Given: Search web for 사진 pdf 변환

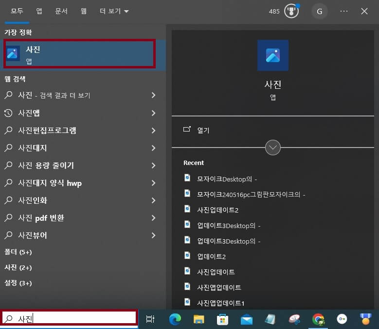Looking at the screenshot, I should (41, 218).
